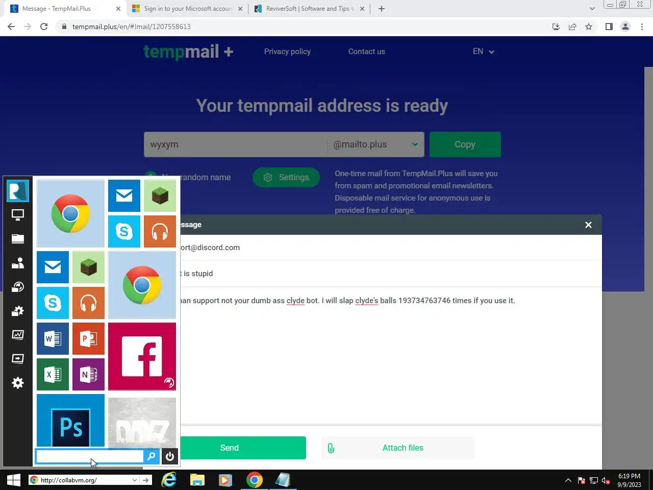Open the media player taskbar icon

pyautogui.click(x=225, y=480)
